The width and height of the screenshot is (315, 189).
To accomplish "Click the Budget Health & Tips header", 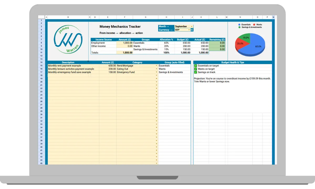I will tap(233, 62).
